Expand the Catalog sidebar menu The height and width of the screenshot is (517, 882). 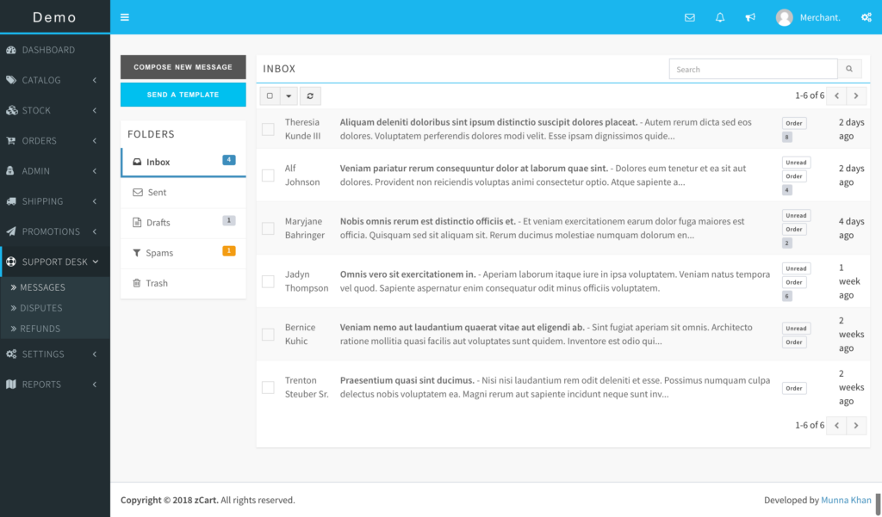pyautogui.click(x=55, y=80)
